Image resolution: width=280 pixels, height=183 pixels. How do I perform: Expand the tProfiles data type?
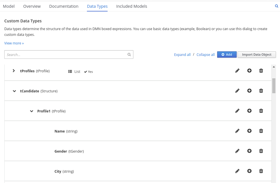pyautogui.click(x=14, y=71)
